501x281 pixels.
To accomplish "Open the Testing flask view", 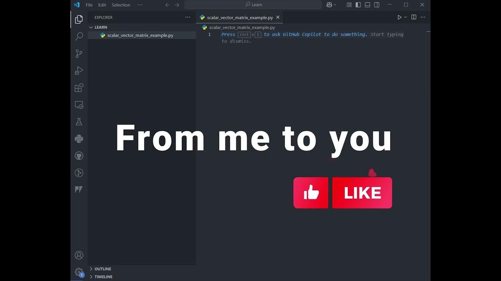I will tap(79, 122).
